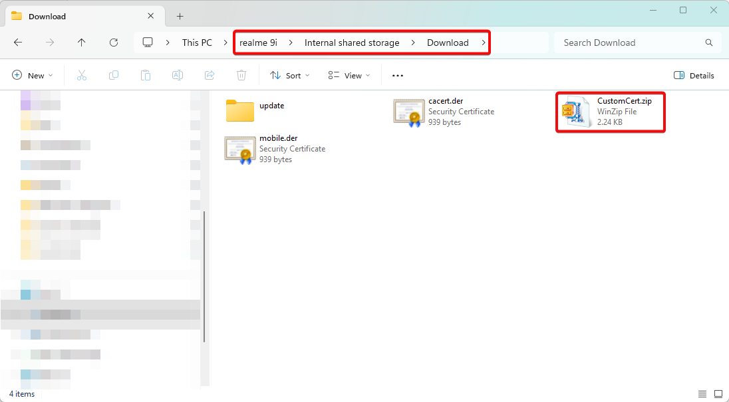The image size is (729, 402).
Task: Add a new tab with plus button
Action: click(180, 16)
